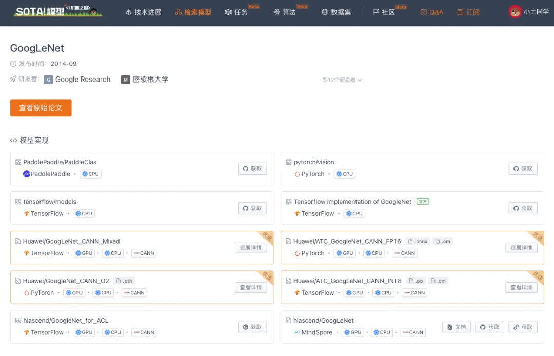Click the 官方 official badge
This screenshot has height=356, width=554.
(x=423, y=202)
